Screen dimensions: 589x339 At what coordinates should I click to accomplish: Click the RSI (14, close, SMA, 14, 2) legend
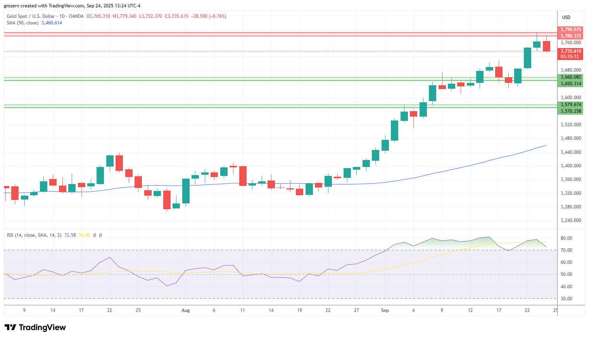click(34, 235)
